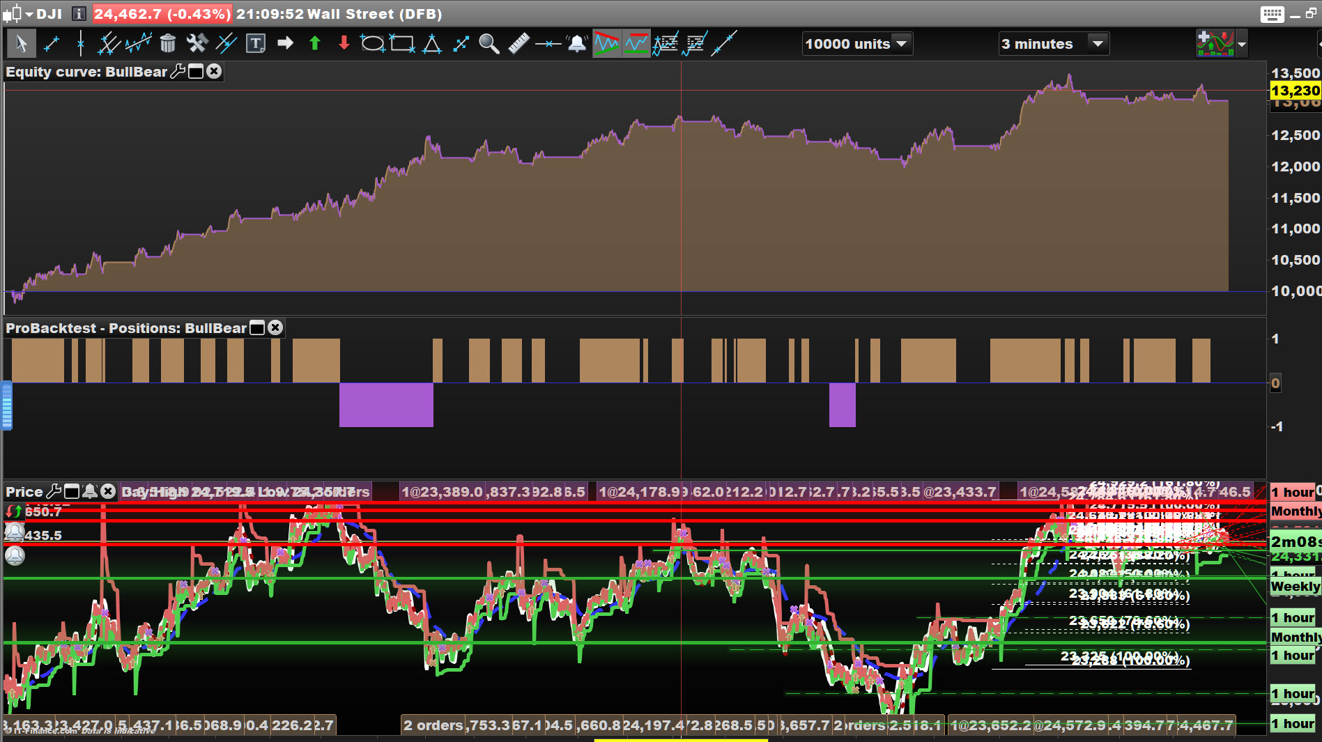Select the cursor pointer tool

pos(21,44)
